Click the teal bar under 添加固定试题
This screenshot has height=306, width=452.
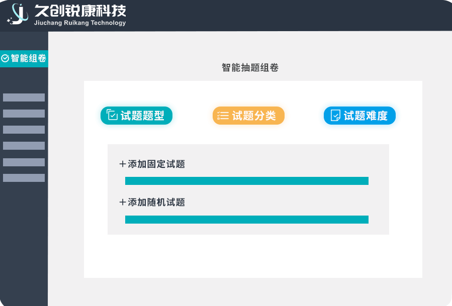pos(246,181)
